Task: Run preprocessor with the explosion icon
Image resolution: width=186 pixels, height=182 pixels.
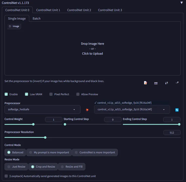Action: point(87,110)
